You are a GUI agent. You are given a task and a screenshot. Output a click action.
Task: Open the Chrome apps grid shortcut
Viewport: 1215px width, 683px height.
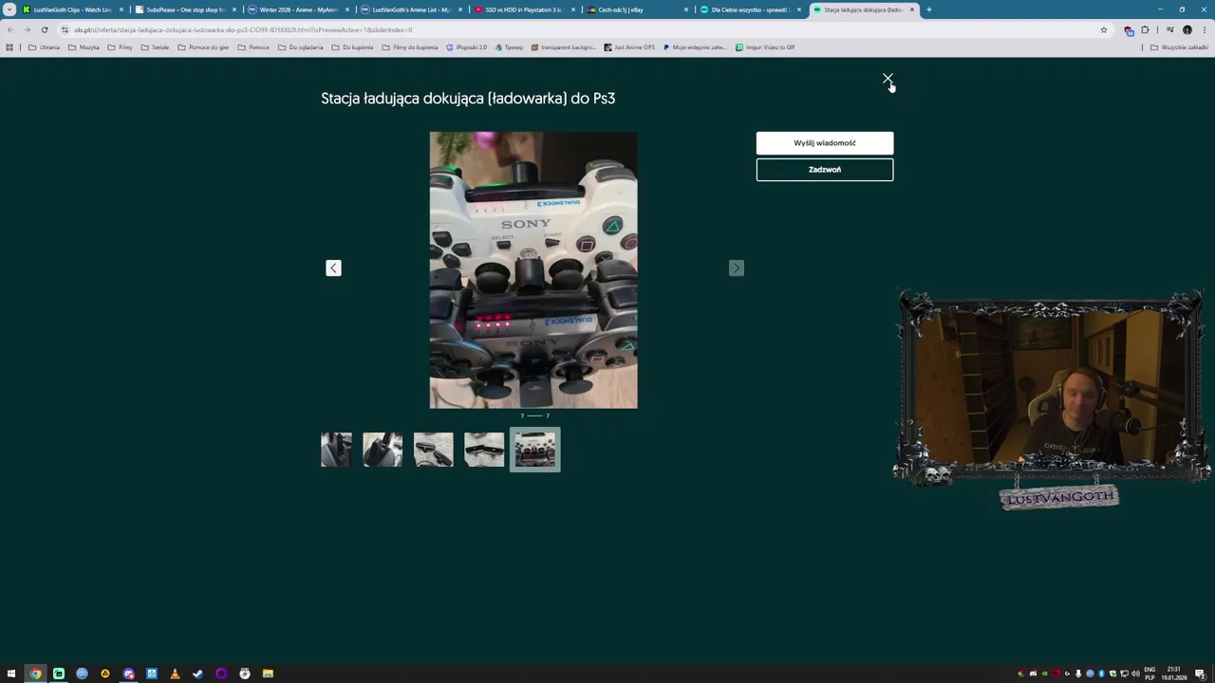click(x=9, y=47)
